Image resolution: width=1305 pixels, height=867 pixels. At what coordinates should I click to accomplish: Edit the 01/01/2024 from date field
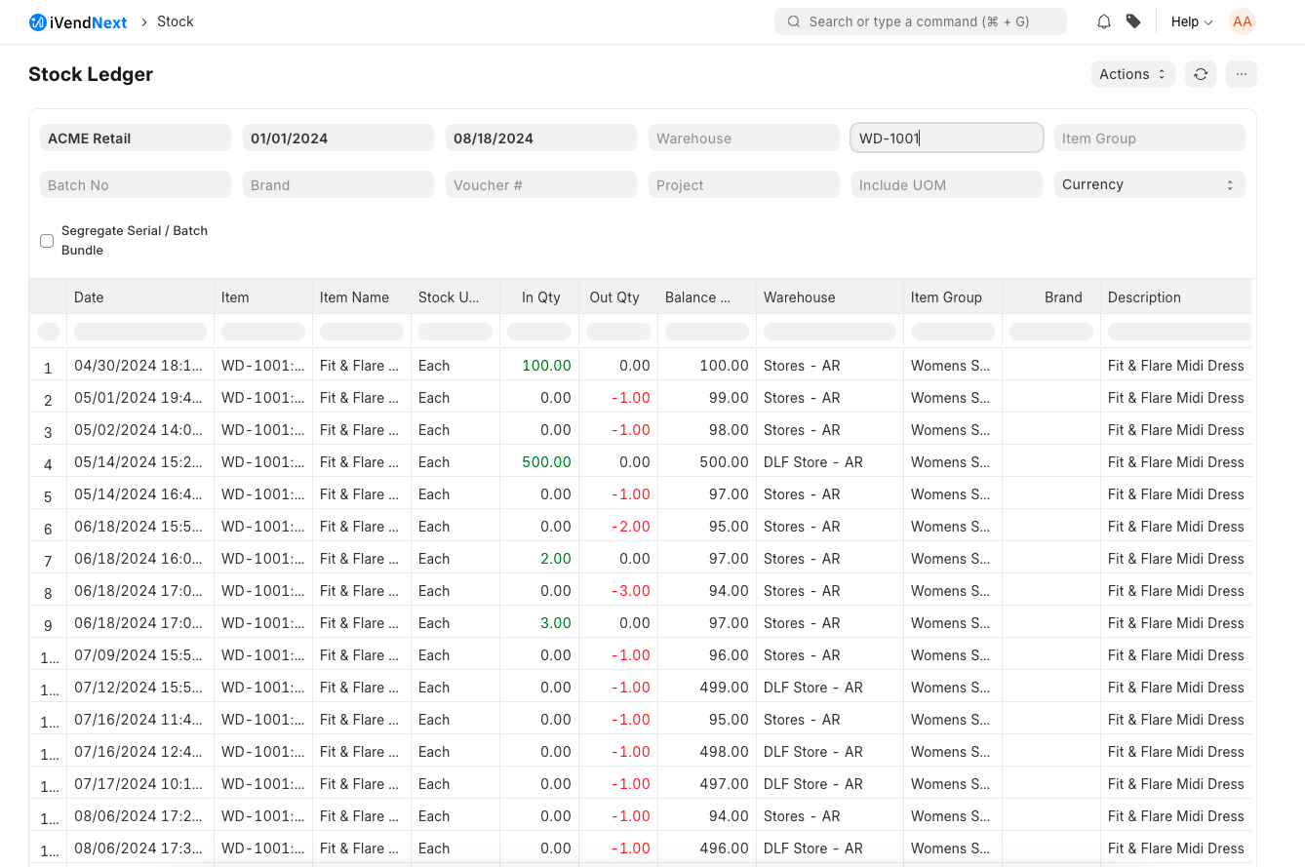tap(338, 138)
